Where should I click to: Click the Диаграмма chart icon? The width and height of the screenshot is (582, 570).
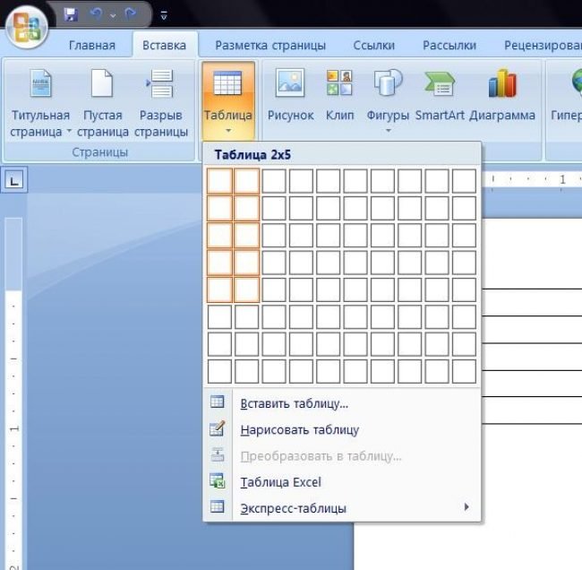[x=501, y=94]
